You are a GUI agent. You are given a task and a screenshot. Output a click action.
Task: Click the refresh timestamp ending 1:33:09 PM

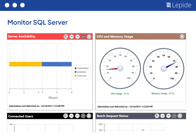point(125,107)
